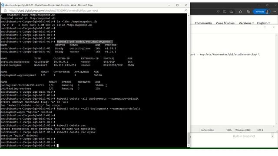Click the Ln 12, Col 64 status in Notepad
This screenshot has height=156, width=278.
coord(207,130)
